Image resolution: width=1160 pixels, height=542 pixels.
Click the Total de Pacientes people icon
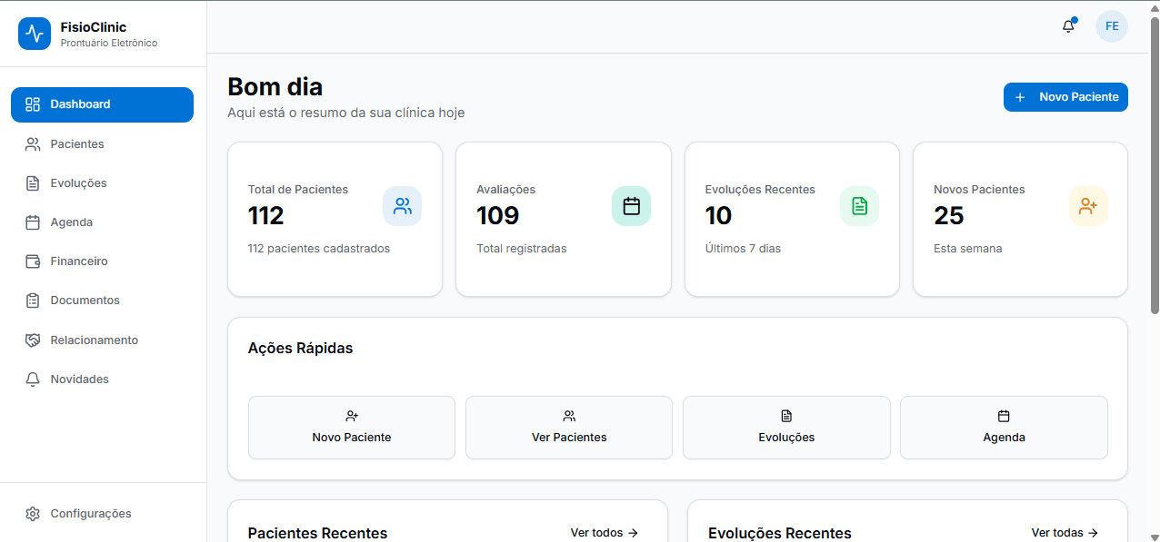[x=402, y=206]
